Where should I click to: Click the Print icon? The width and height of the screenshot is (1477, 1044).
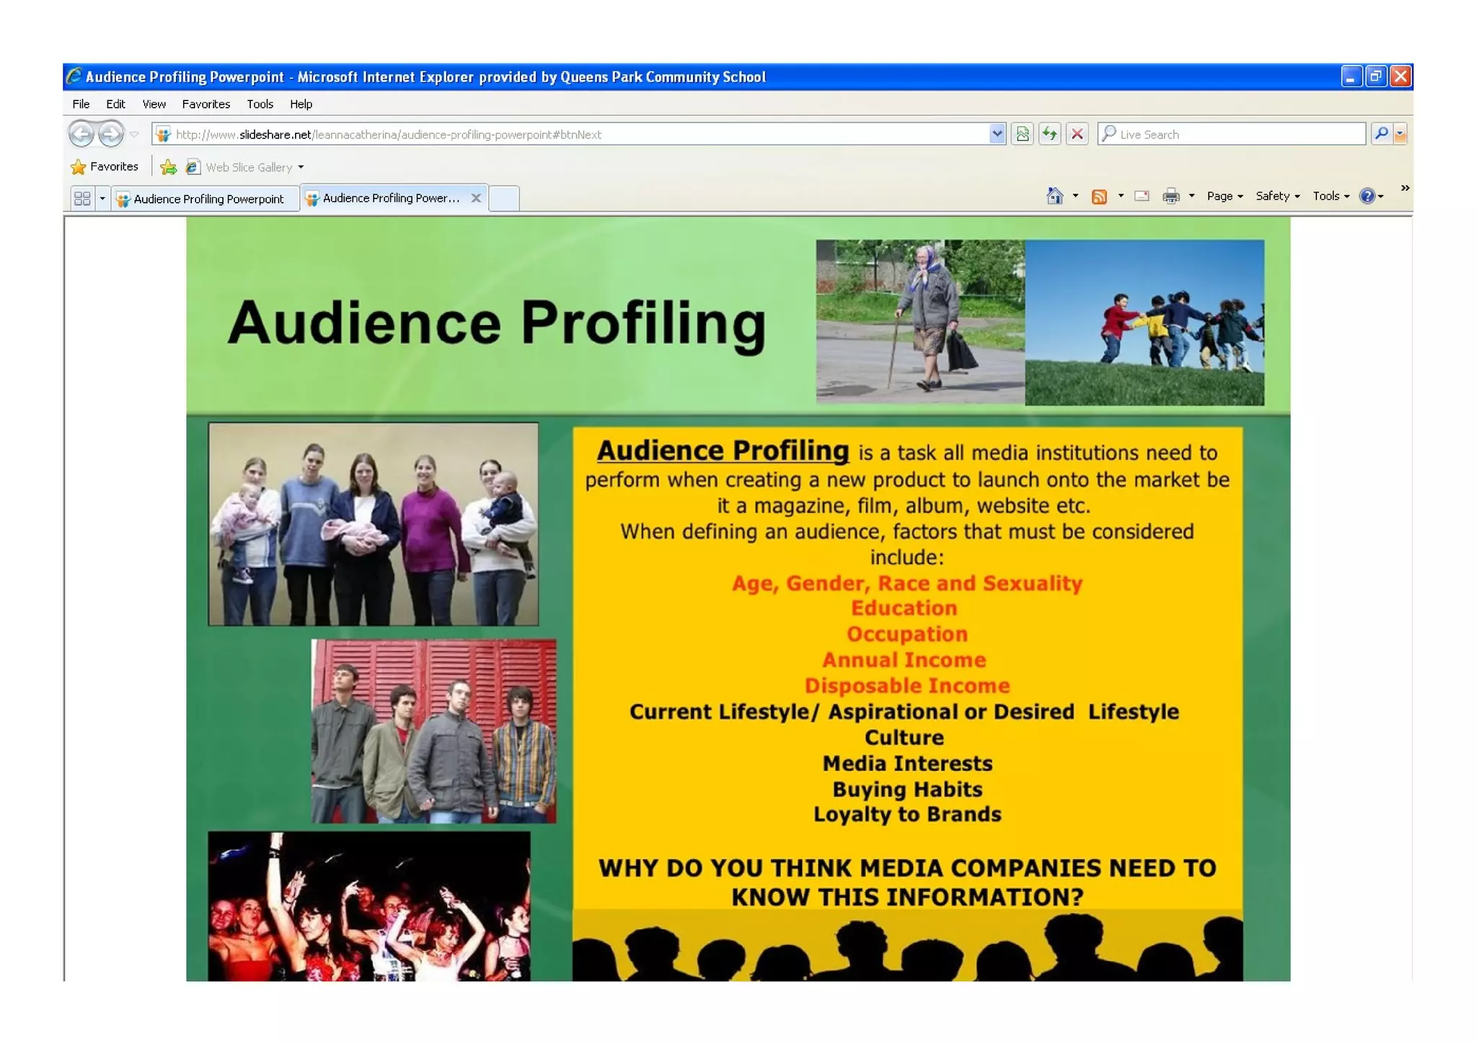1171,196
